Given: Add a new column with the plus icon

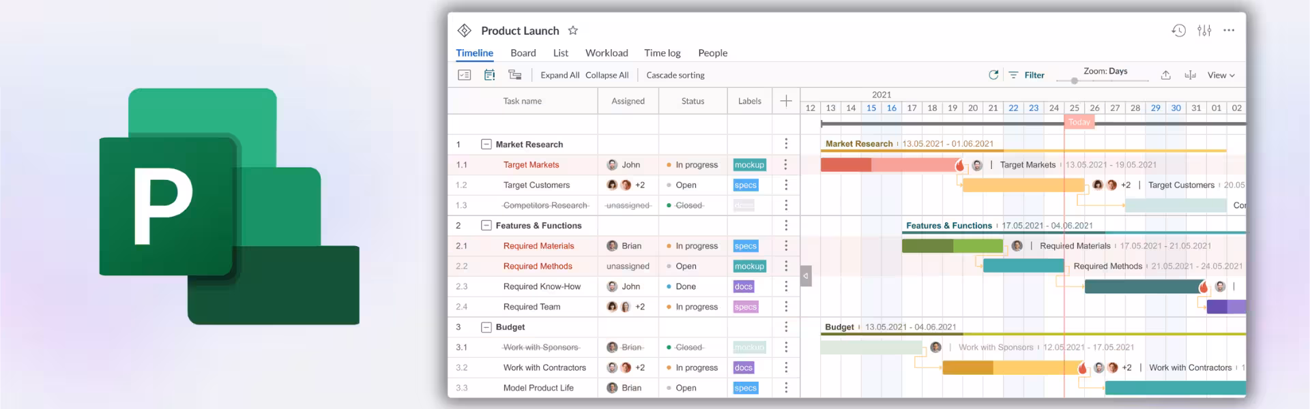Looking at the screenshot, I should [786, 101].
